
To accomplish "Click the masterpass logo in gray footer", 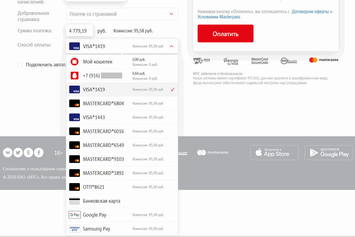I will tap(213, 153).
